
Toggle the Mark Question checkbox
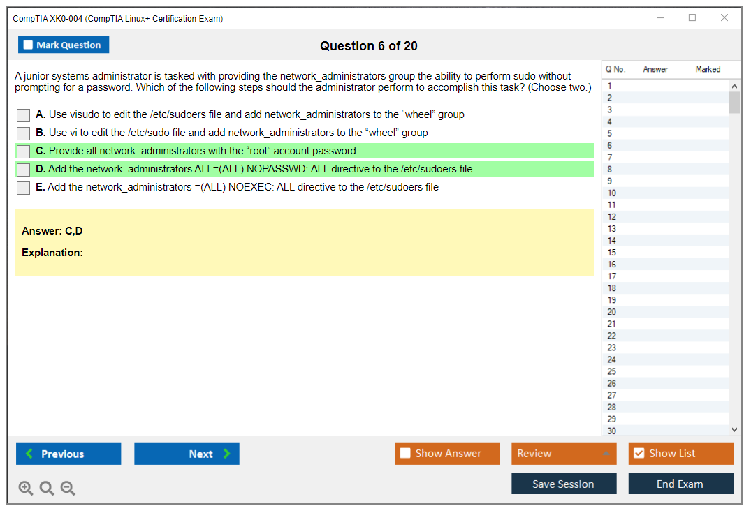pyautogui.click(x=29, y=45)
